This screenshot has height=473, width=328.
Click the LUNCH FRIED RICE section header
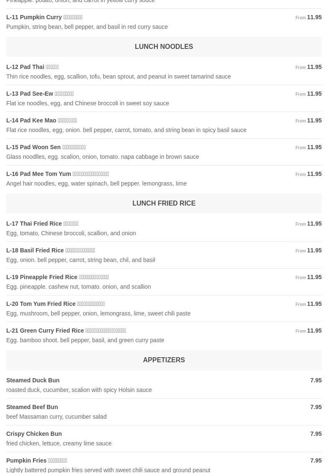(x=164, y=203)
